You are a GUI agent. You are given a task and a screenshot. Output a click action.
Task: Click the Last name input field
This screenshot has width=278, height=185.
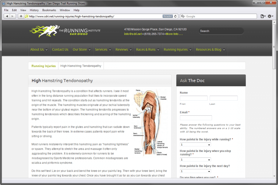tap(224, 98)
